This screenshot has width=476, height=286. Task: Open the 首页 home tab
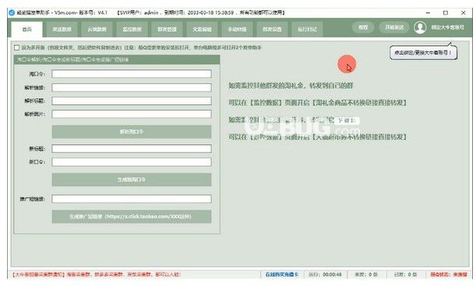pos(26,30)
